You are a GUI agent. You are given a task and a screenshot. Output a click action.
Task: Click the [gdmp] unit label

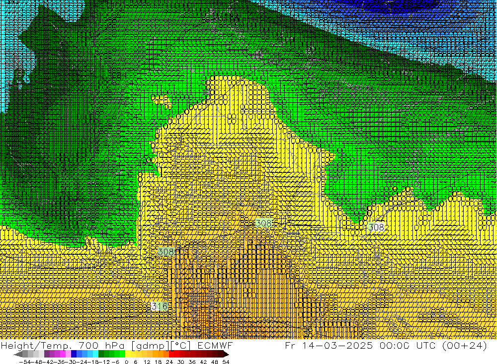click(151, 346)
